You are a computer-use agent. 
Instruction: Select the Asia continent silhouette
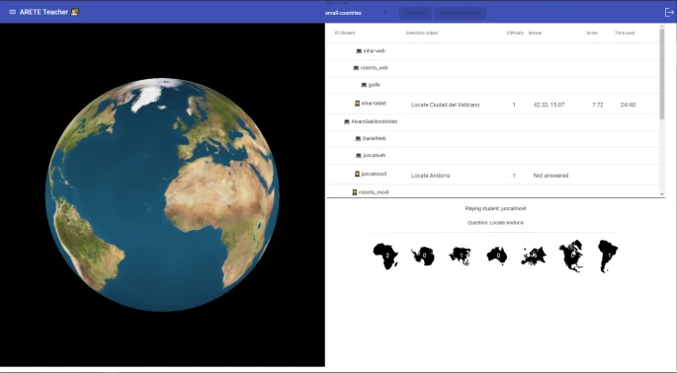461,257
